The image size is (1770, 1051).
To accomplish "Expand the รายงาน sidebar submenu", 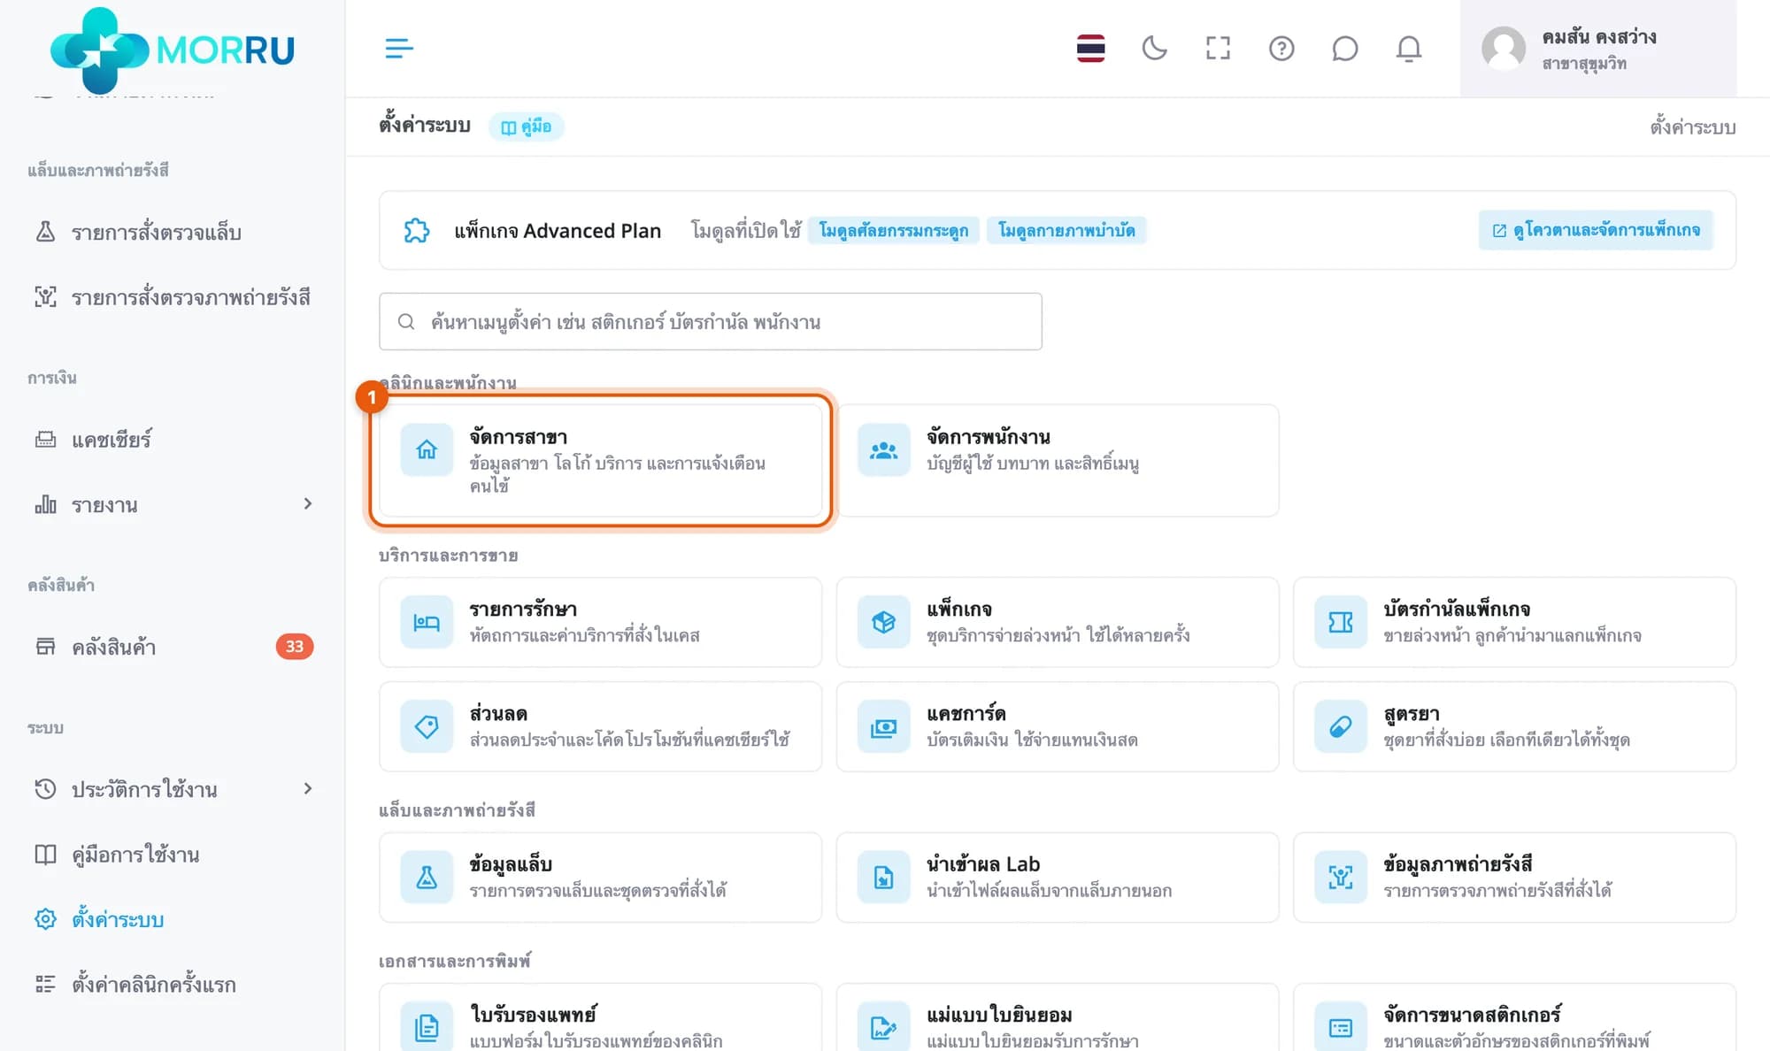I will 173,504.
